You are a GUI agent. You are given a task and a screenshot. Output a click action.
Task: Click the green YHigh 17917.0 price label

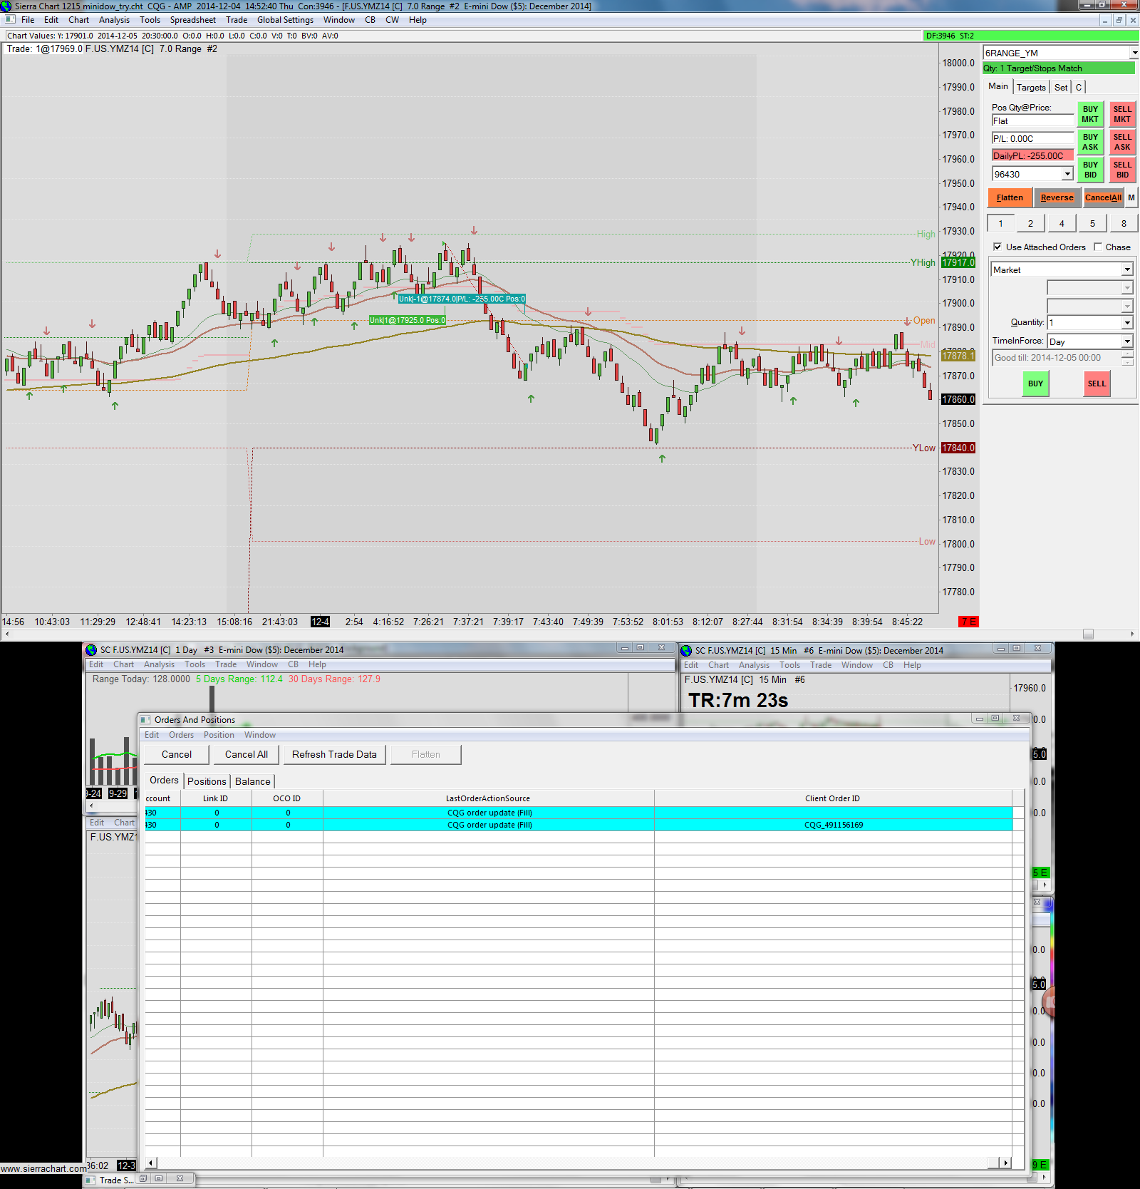pos(958,262)
